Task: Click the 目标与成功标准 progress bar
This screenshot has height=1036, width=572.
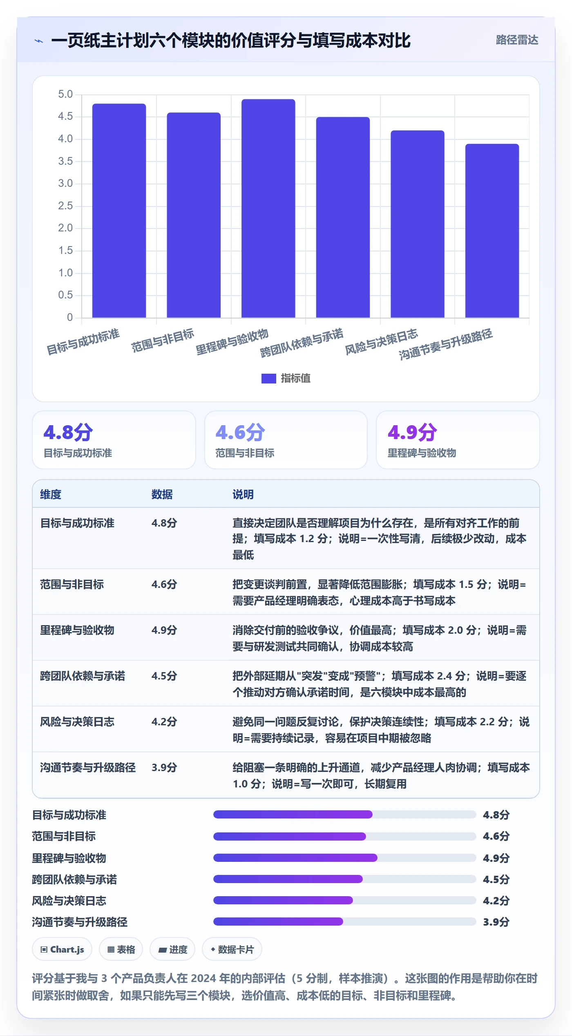Action: [x=344, y=814]
